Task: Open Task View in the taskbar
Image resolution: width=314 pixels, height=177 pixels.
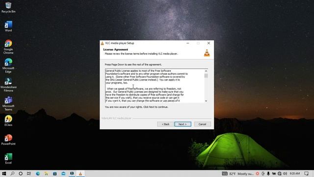Action: (29, 174)
